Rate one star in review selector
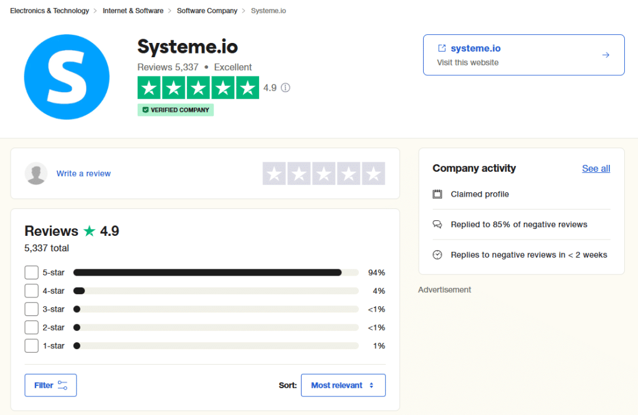The height and width of the screenshot is (415, 638). click(x=274, y=174)
